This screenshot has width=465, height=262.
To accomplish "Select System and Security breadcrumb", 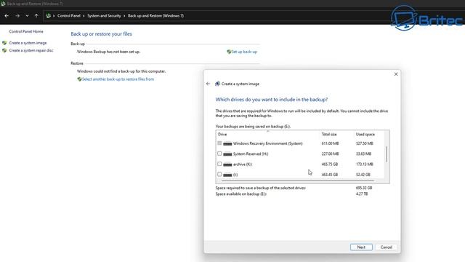I will tap(104, 16).
